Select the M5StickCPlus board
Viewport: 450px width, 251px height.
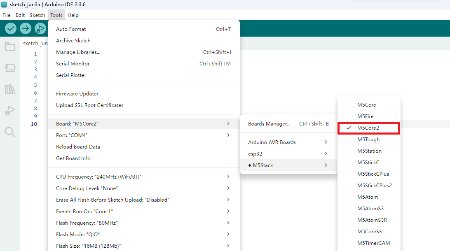[369, 174]
